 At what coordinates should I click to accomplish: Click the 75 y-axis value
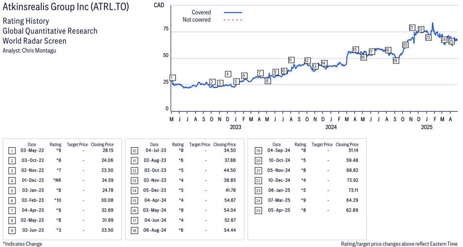[166, 29]
